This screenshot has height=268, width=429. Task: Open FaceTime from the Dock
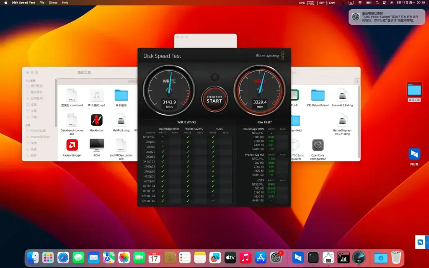139,258
